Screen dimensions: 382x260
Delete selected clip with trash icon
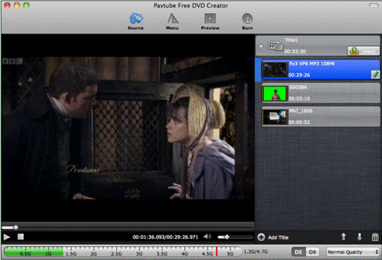click(375, 237)
